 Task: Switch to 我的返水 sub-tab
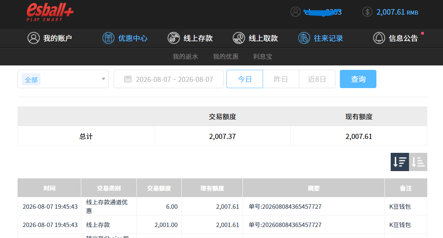point(185,57)
